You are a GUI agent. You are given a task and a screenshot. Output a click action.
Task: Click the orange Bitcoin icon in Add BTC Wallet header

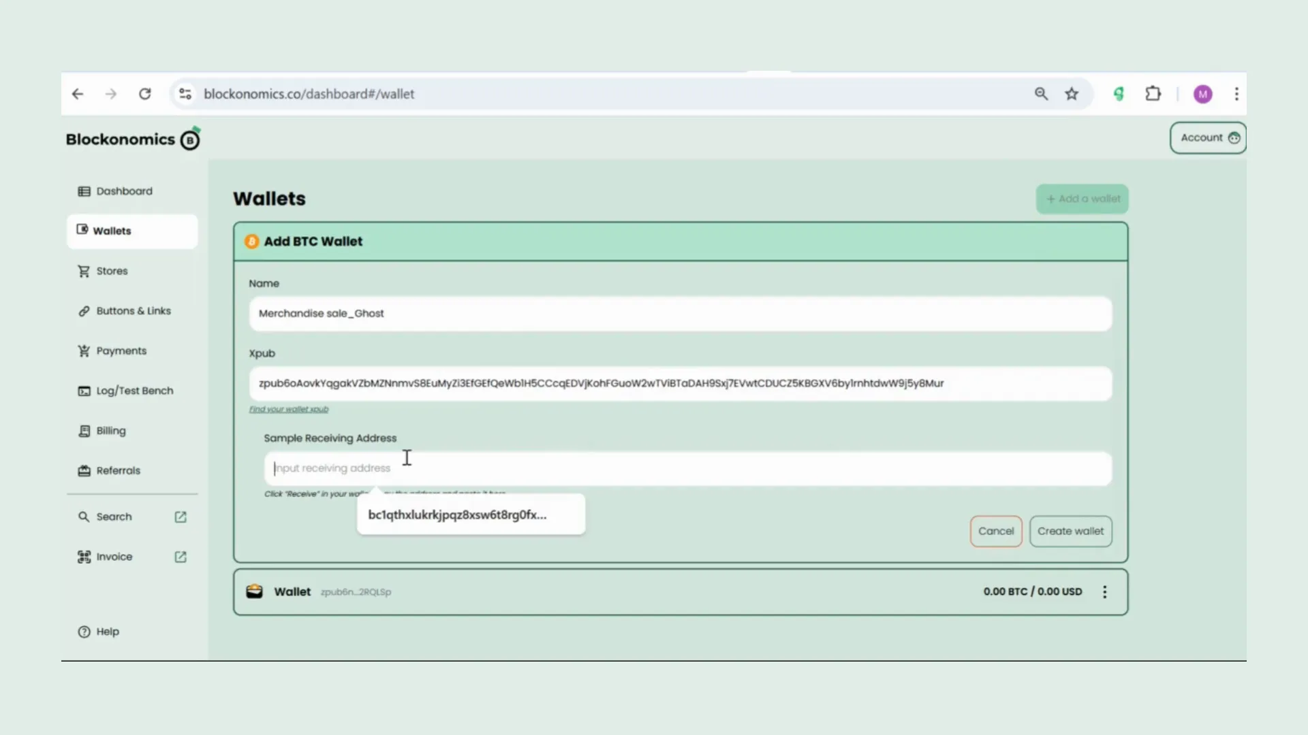(251, 242)
